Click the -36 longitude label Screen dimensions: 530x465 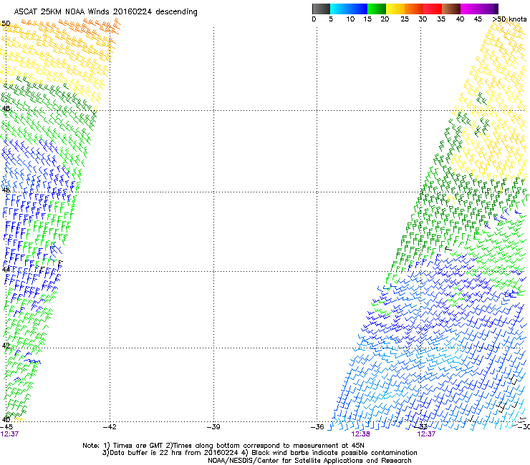click(317, 427)
